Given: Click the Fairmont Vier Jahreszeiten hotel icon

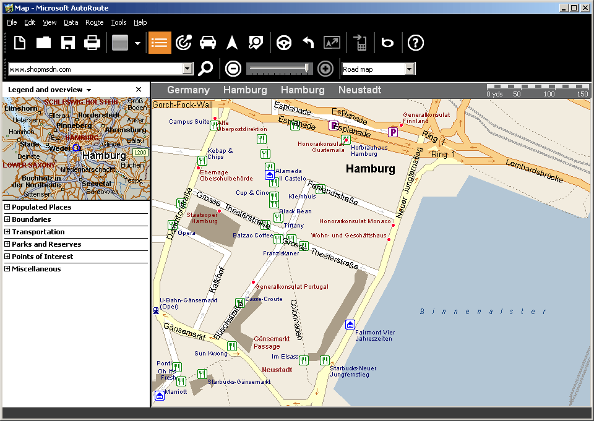Looking at the screenshot, I should (350, 325).
